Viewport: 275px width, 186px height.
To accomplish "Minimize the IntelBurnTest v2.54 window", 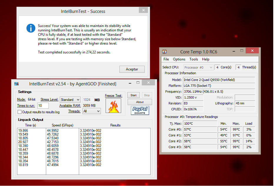I will click(130, 83).
